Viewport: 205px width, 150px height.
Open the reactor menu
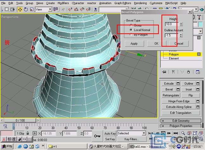click(x=91, y=3)
